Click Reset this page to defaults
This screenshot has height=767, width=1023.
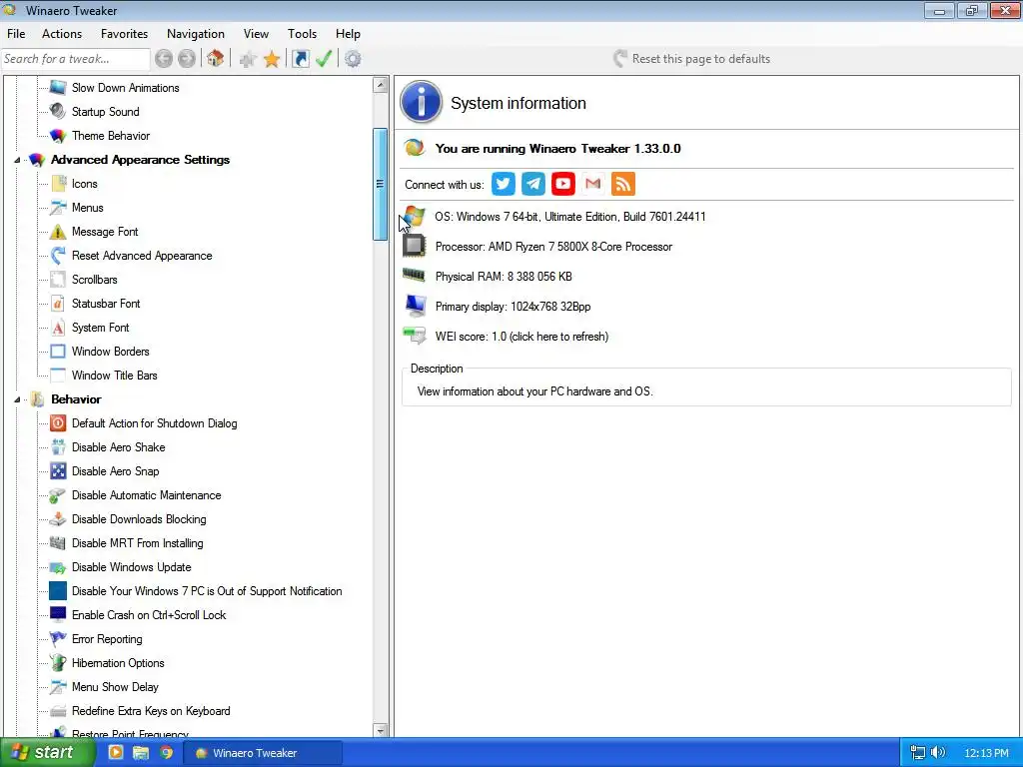691,59
